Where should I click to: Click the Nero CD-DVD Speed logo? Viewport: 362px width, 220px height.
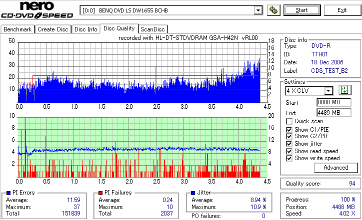coord(37,9)
